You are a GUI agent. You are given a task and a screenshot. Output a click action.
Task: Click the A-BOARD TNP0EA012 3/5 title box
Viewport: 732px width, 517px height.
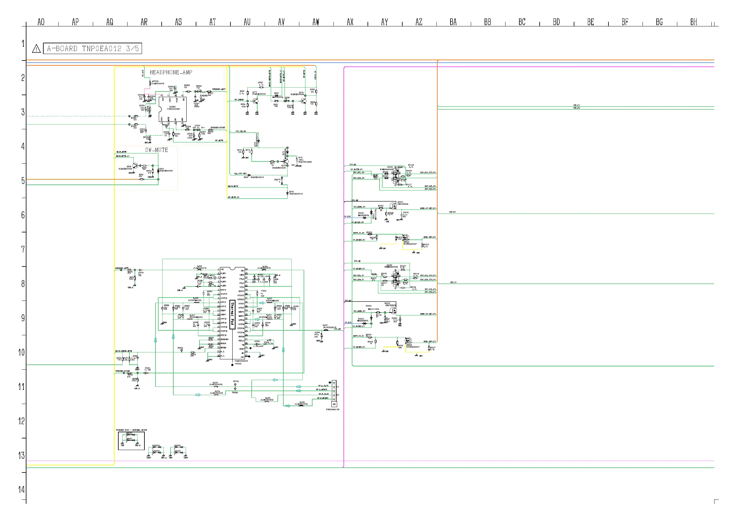pyautogui.click(x=92, y=49)
